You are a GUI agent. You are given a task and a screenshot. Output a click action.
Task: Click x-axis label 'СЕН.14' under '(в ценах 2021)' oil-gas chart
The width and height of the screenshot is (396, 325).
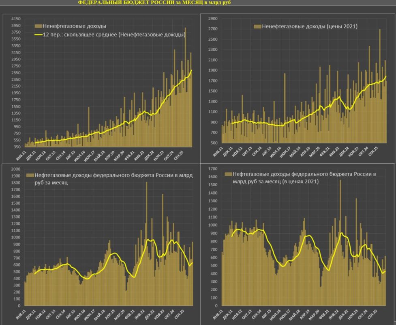256,314
